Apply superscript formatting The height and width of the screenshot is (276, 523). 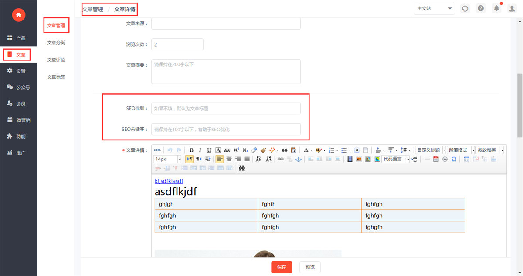coord(236,150)
